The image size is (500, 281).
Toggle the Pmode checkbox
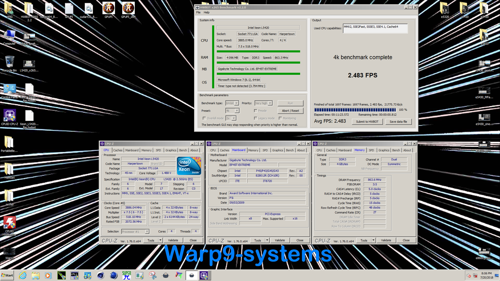(x=255, y=111)
